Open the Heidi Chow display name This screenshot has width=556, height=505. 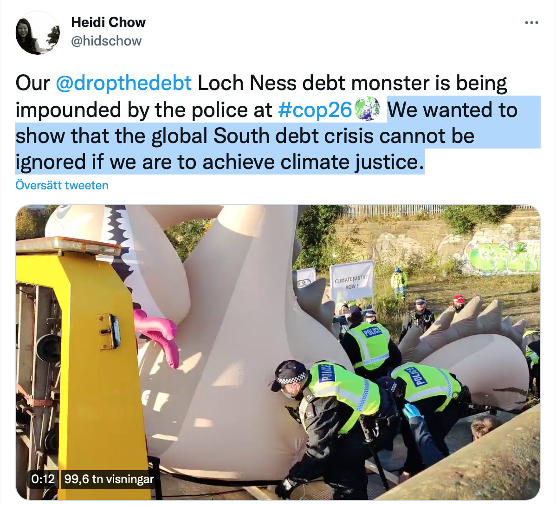pyautogui.click(x=108, y=22)
